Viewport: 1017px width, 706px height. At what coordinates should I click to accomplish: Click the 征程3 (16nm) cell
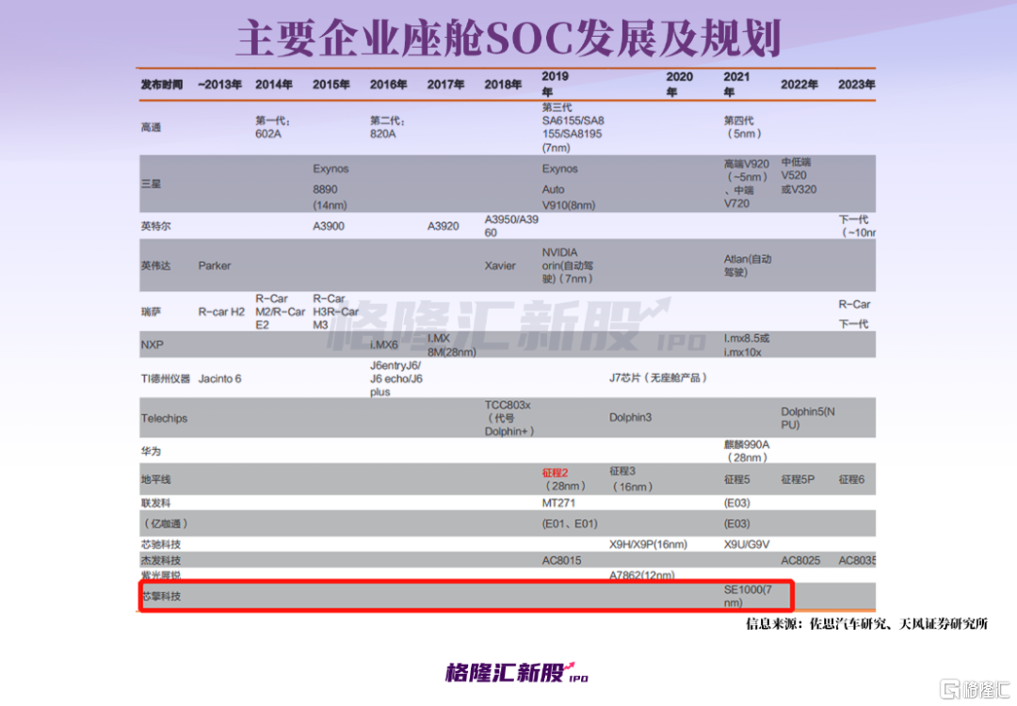click(631, 479)
